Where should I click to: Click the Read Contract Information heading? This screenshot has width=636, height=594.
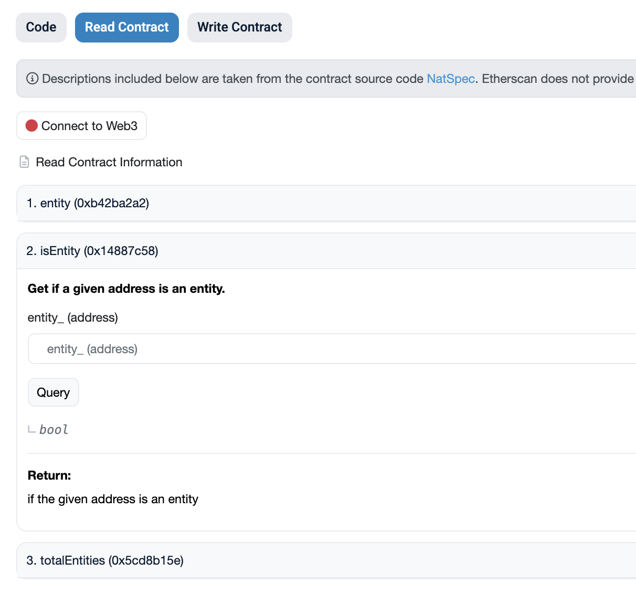pos(109,162)
